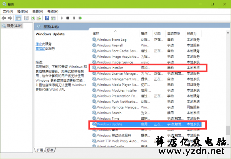Click the 网络服务 logon of Windows Remote Manage
The image size is (231, 159).
coord(193,107)
